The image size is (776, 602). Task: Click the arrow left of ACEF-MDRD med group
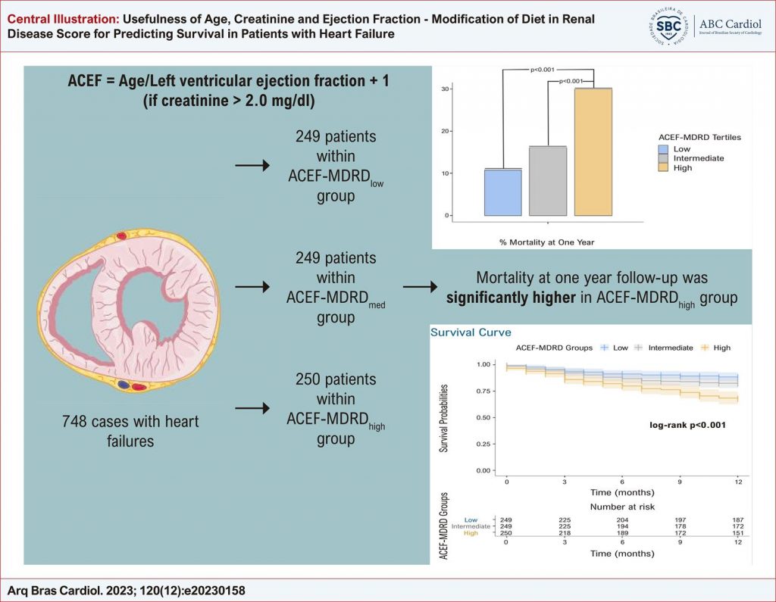tap(252, 288)
